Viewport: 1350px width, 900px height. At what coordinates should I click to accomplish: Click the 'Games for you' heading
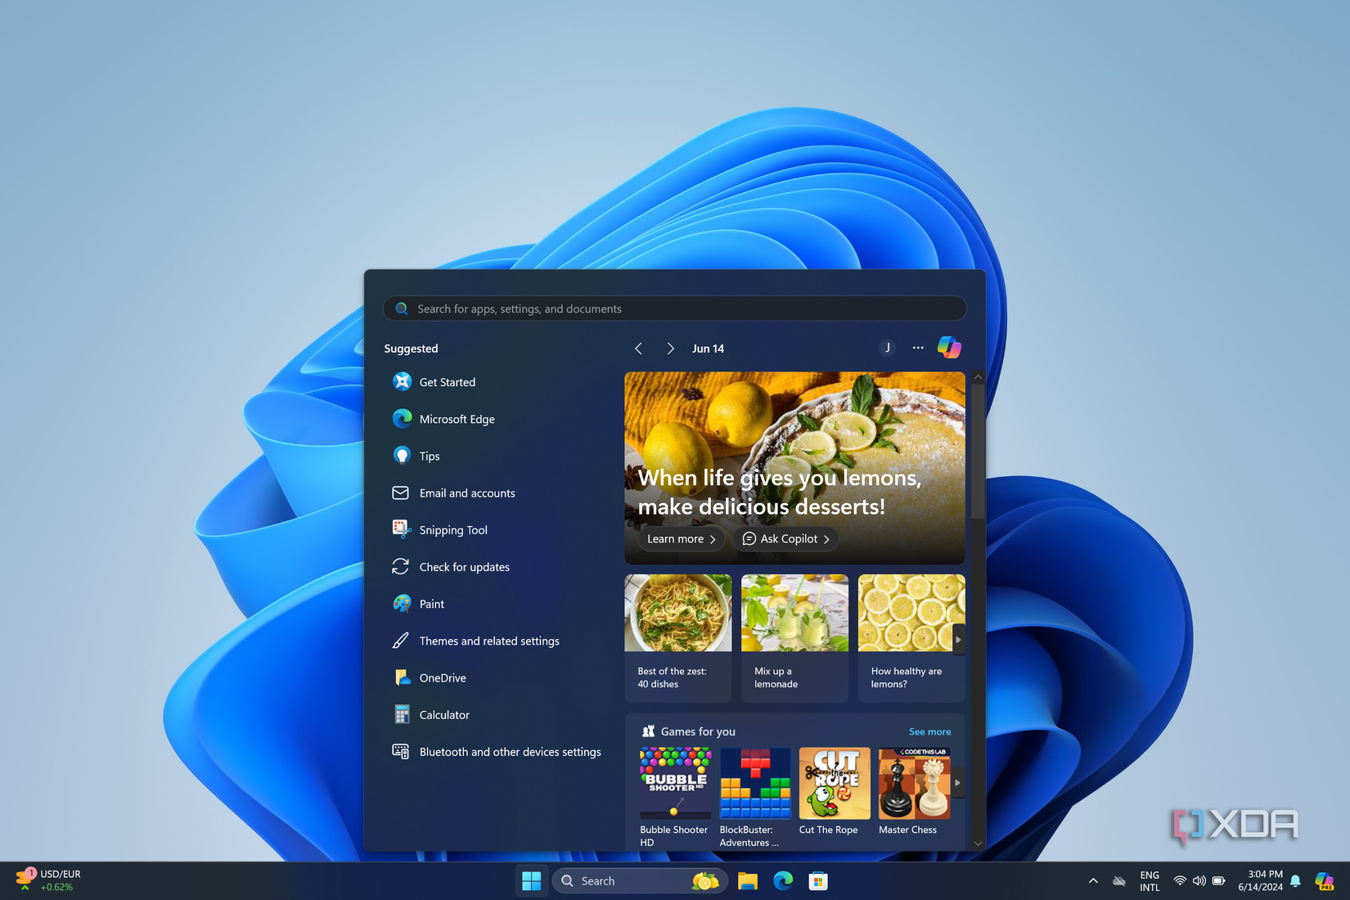[698, 731]
